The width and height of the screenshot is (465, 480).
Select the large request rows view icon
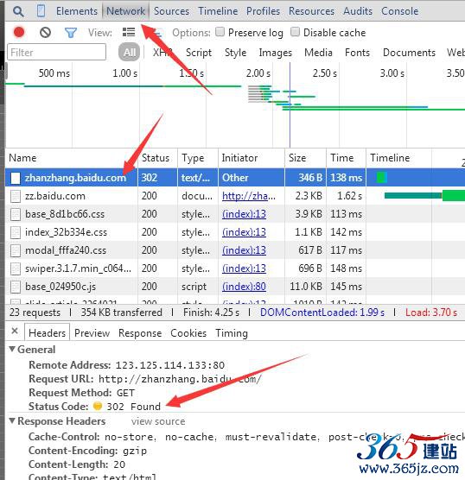(129, 32)
